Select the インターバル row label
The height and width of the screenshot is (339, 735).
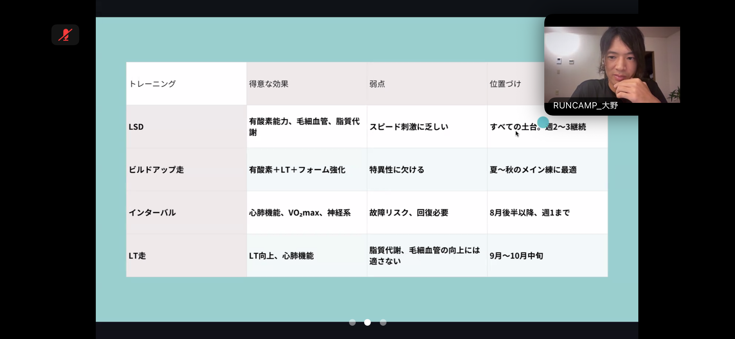(152, 213)
